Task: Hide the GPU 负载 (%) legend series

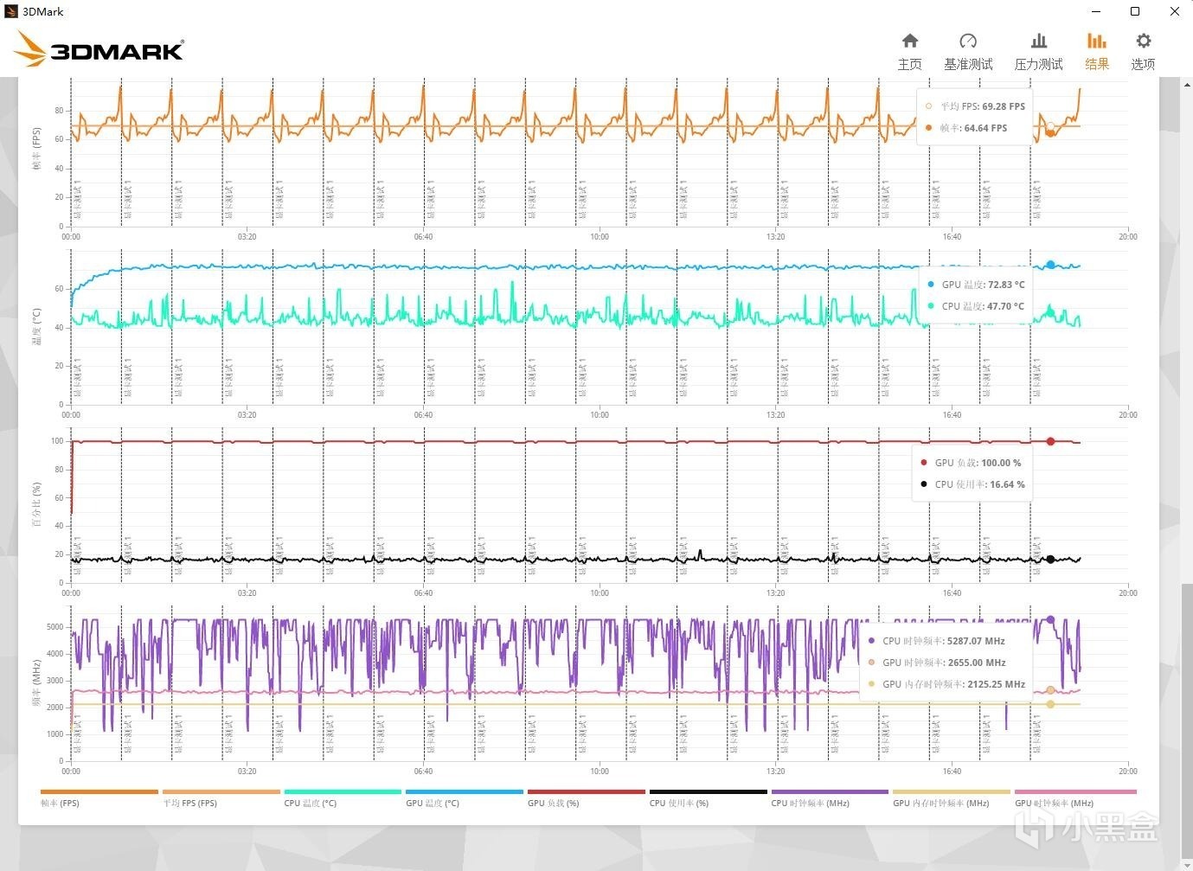Action: (587, 797)
